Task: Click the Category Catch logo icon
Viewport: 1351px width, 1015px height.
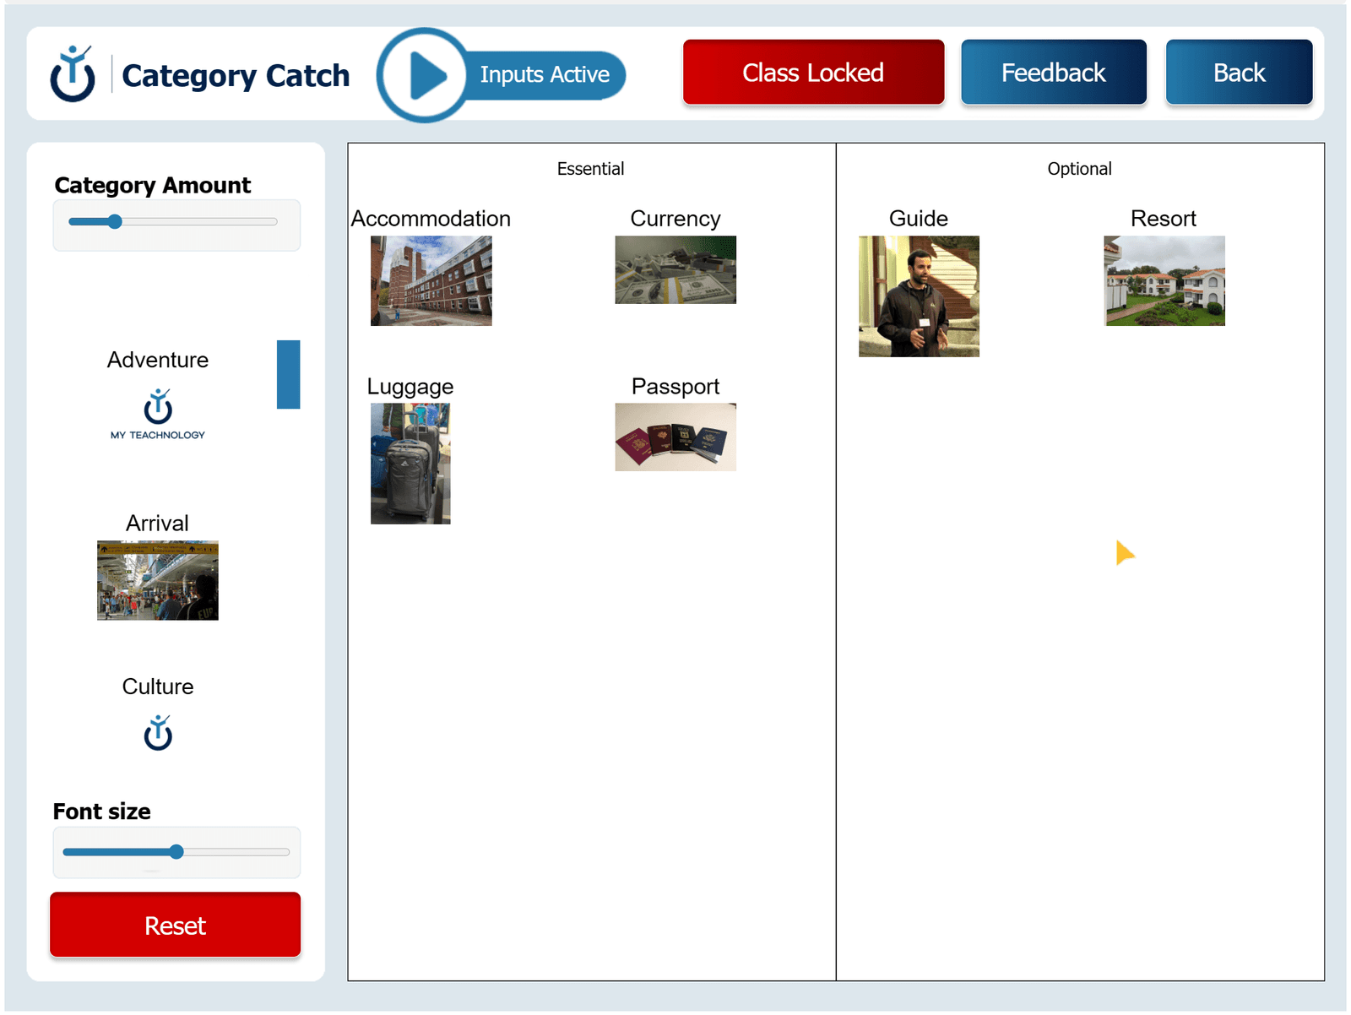Action: pyautogui.click(x=73, y=74)
